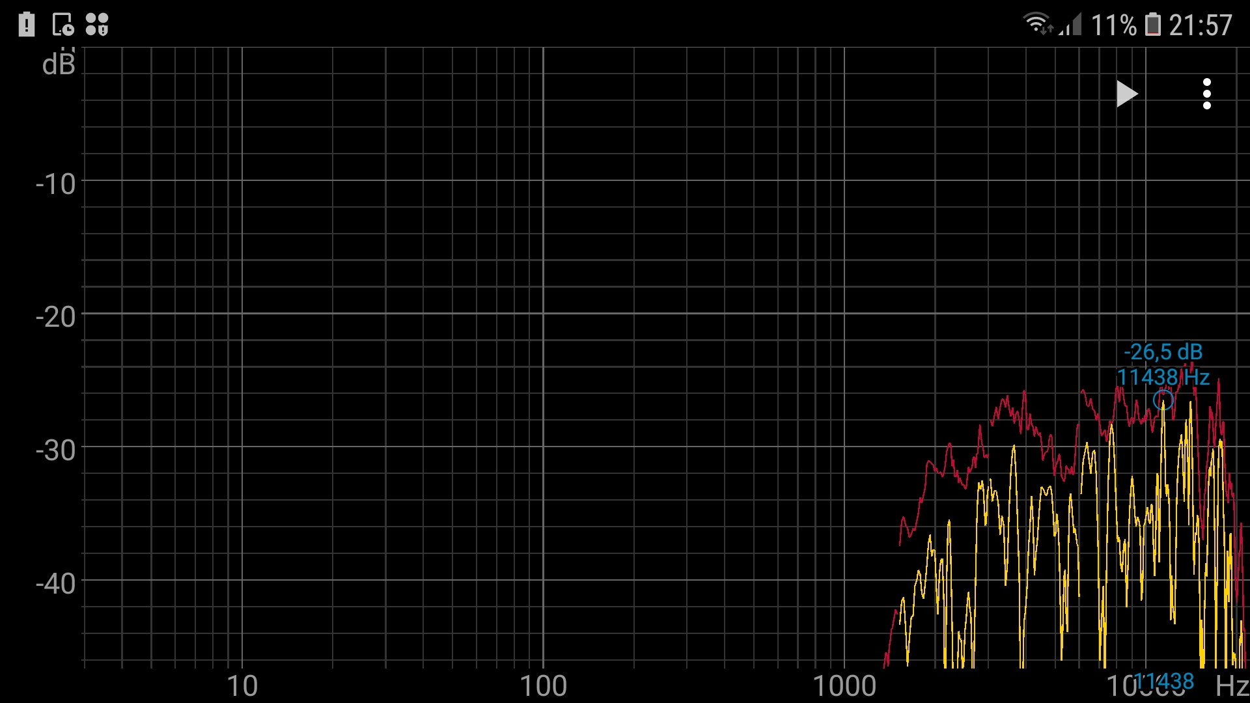Tap the screen timer notification icon

[62, 25]
